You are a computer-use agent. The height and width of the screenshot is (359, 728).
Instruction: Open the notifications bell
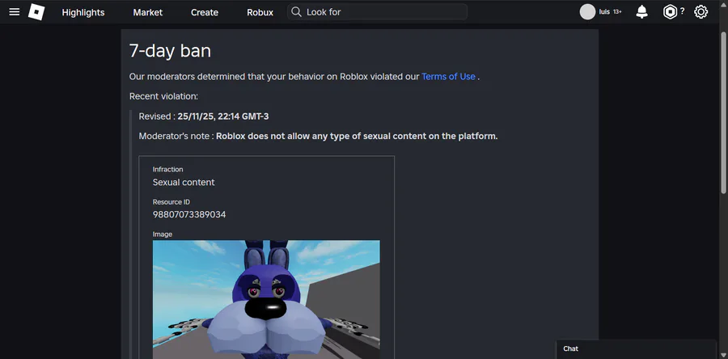(x=641, y=12)
